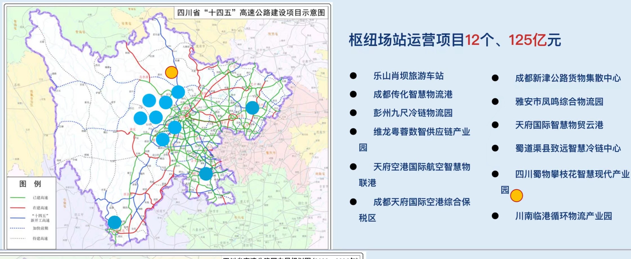The image size is (631, 259).
Task: Click the red 在建高速 legend line
Action: coord(18,208)
